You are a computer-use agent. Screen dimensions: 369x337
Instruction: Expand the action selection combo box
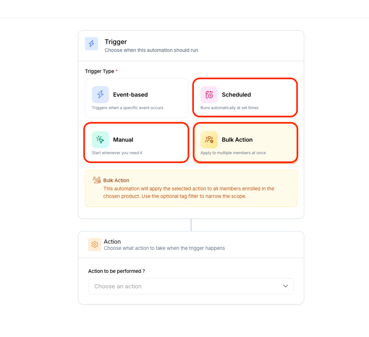coord(191,286)
